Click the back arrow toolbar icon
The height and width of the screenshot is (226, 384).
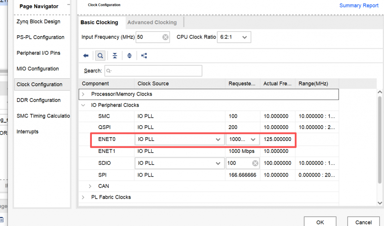(86, 56)
